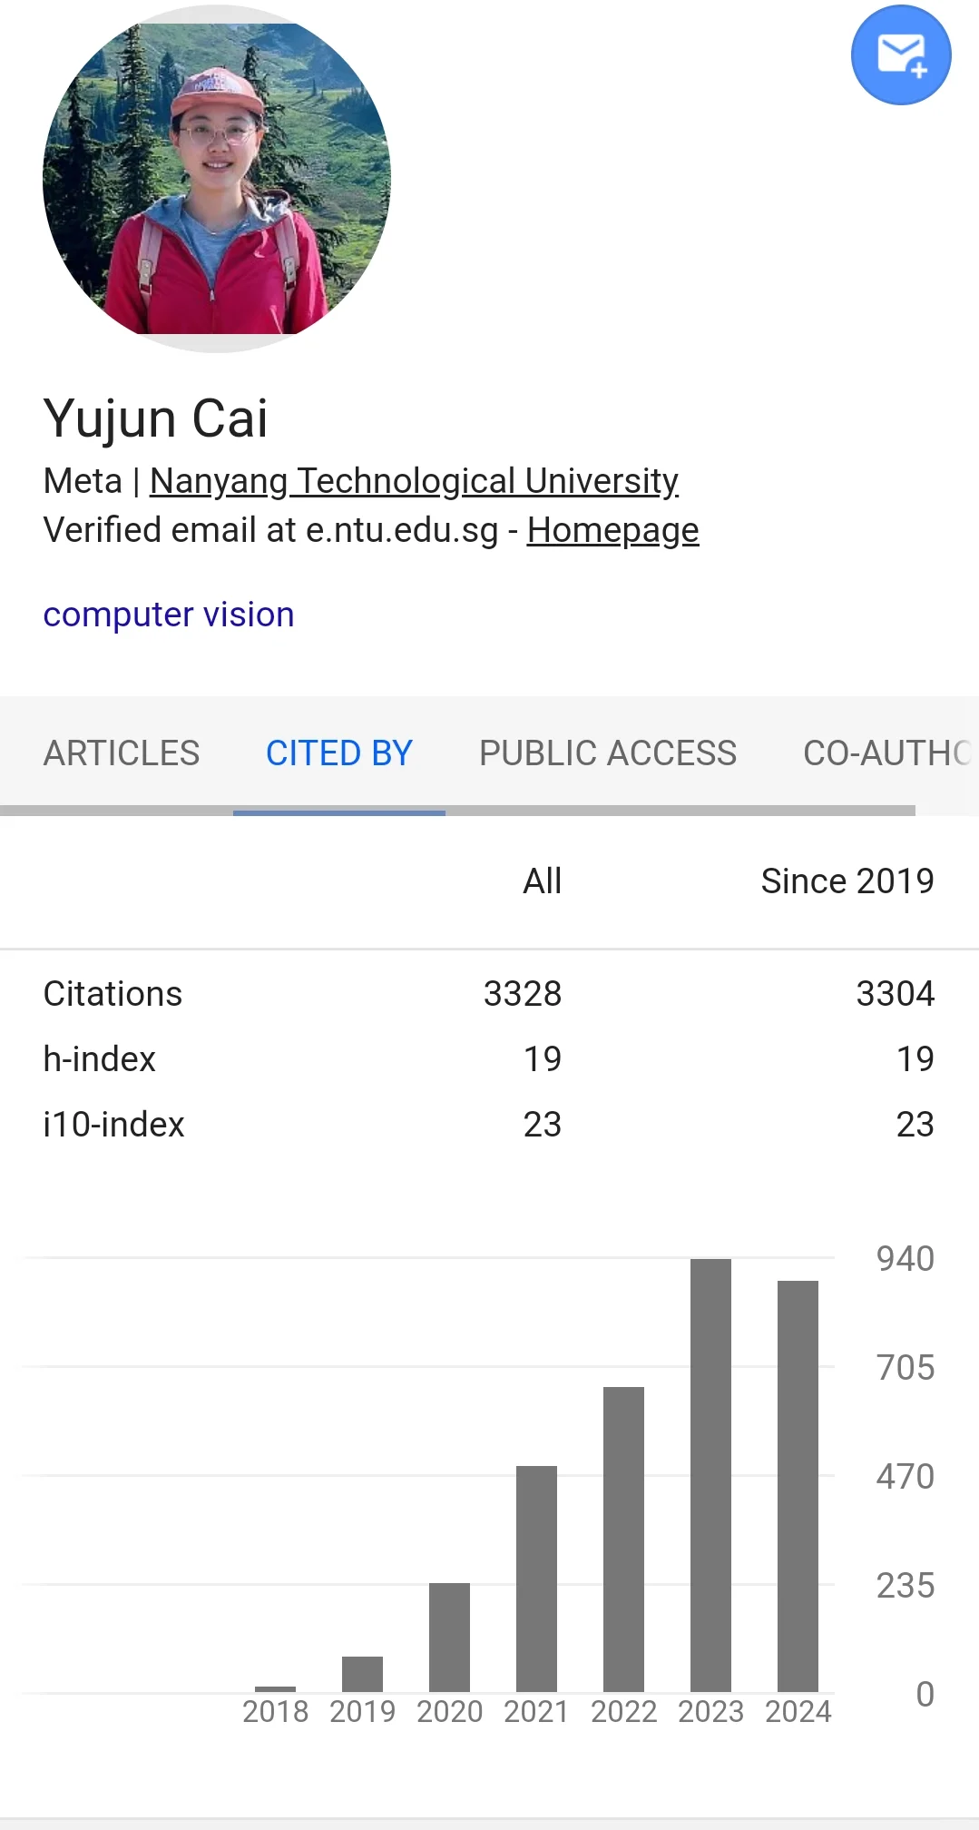Click the 2022 citations bar
Image resolution: width=979 pixels, height=1830 pixels.
[x=623, y=1539]
